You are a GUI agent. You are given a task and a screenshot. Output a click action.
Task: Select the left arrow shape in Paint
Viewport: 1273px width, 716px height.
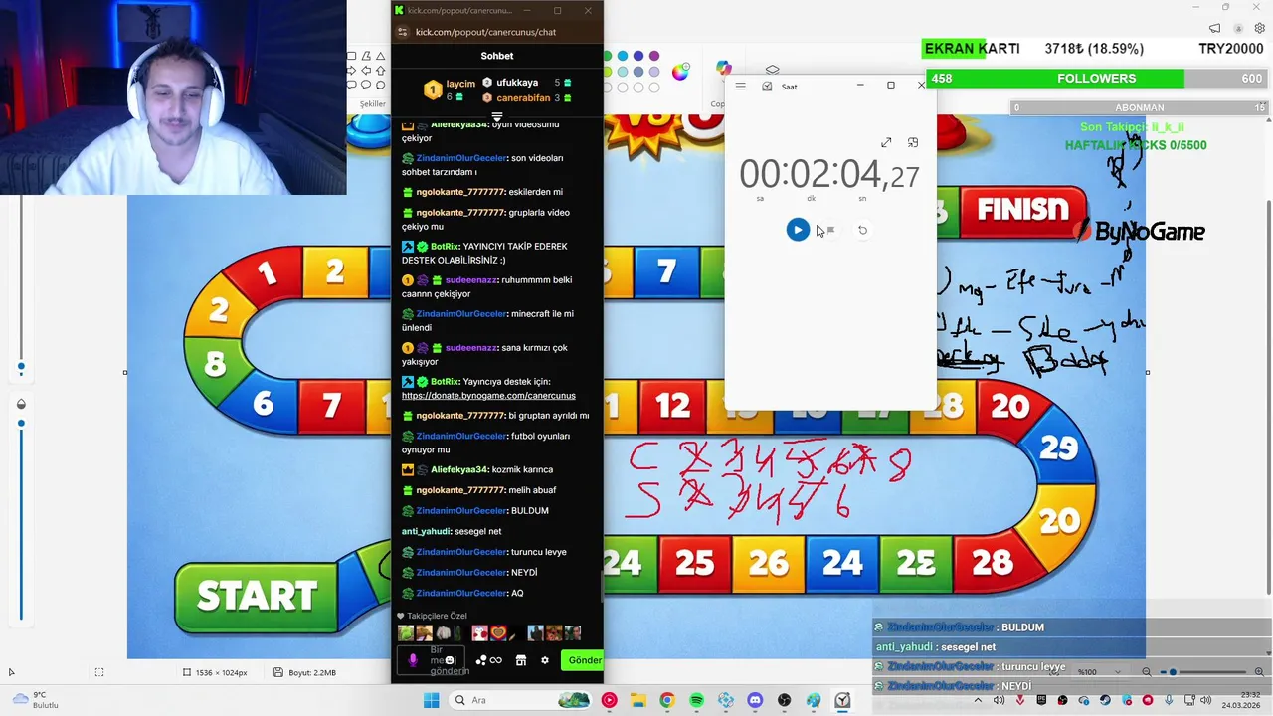(366, 71)
